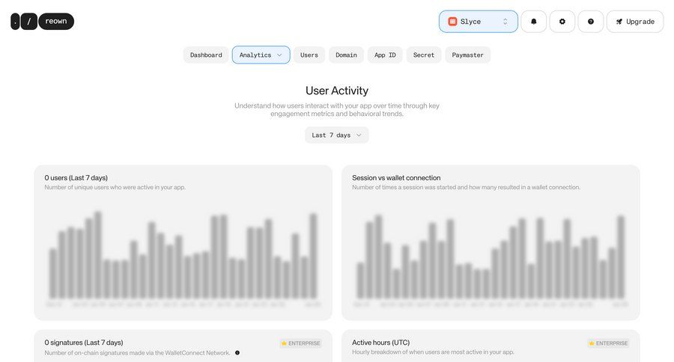Viewport: 674px width, 362px height.
Task: Click the users bar chart
Action: [183, 254]
